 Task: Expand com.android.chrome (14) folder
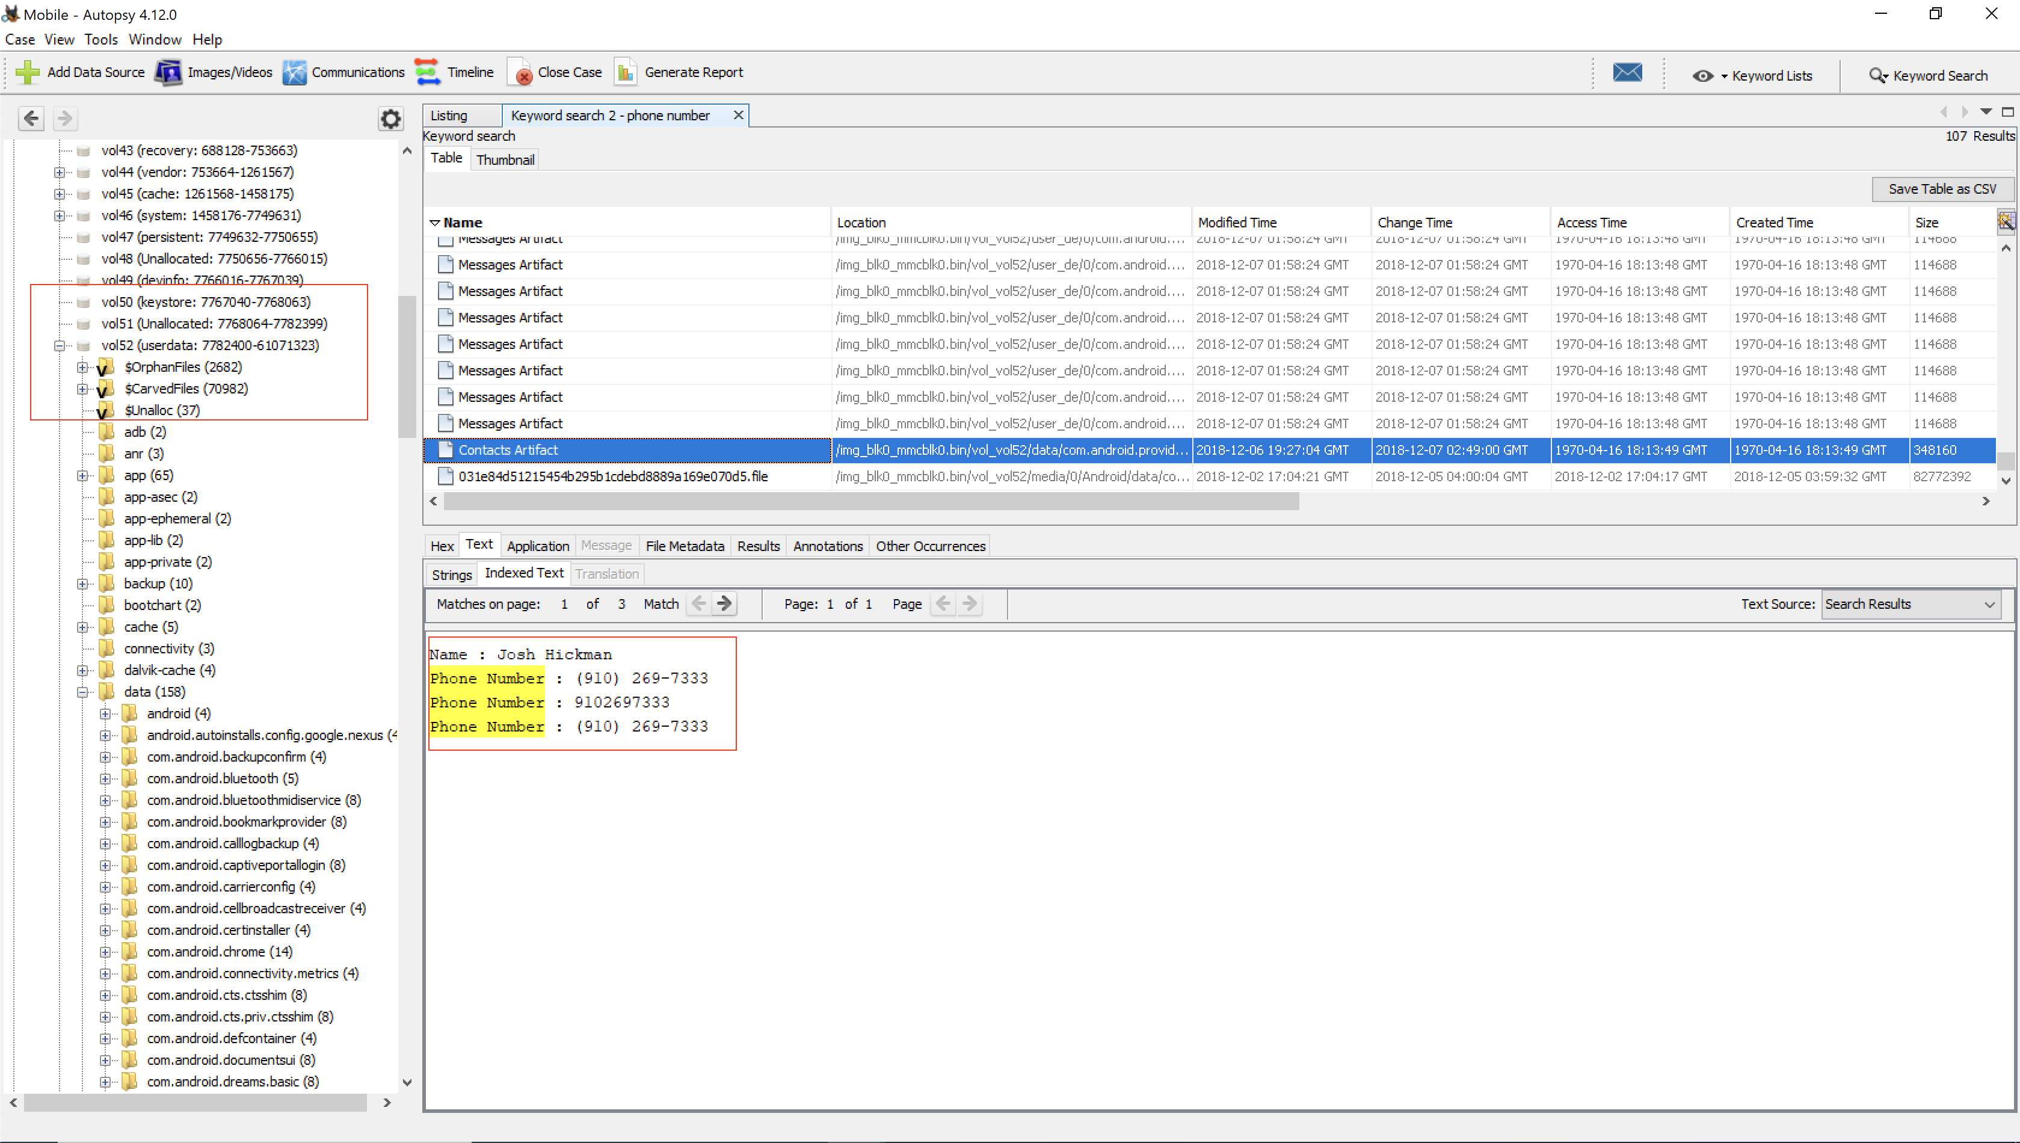point(105,952)
